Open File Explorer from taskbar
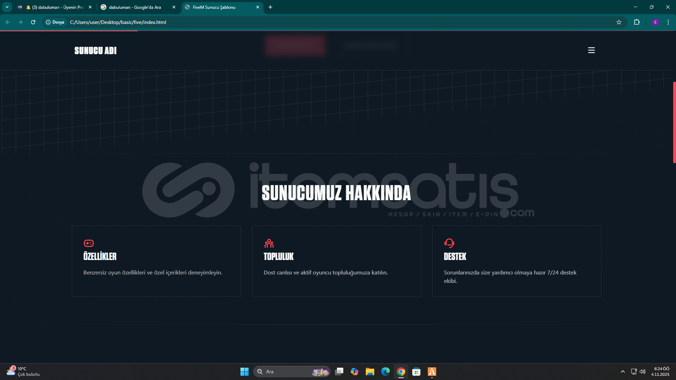The image size is (676, 380). pos(370,372)
